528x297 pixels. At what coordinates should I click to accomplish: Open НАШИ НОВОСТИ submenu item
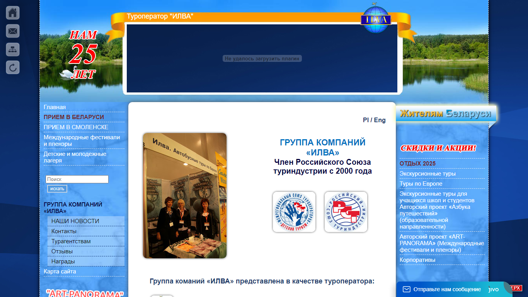[x=75, y=221]
